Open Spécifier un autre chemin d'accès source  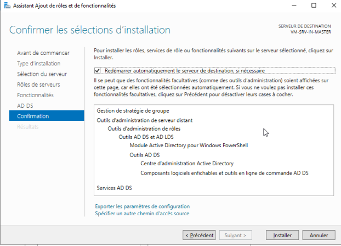[142, 214]
